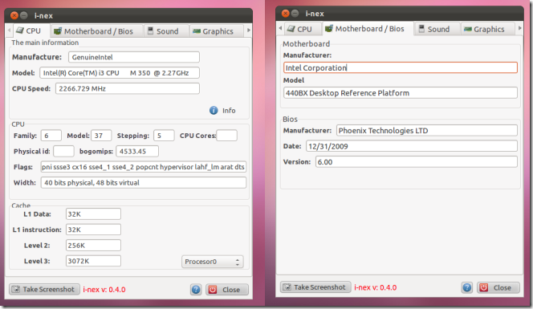This screenshot has width=533, height=309.
Task: Click blue help icon in left window
Action: click(196, 290)
